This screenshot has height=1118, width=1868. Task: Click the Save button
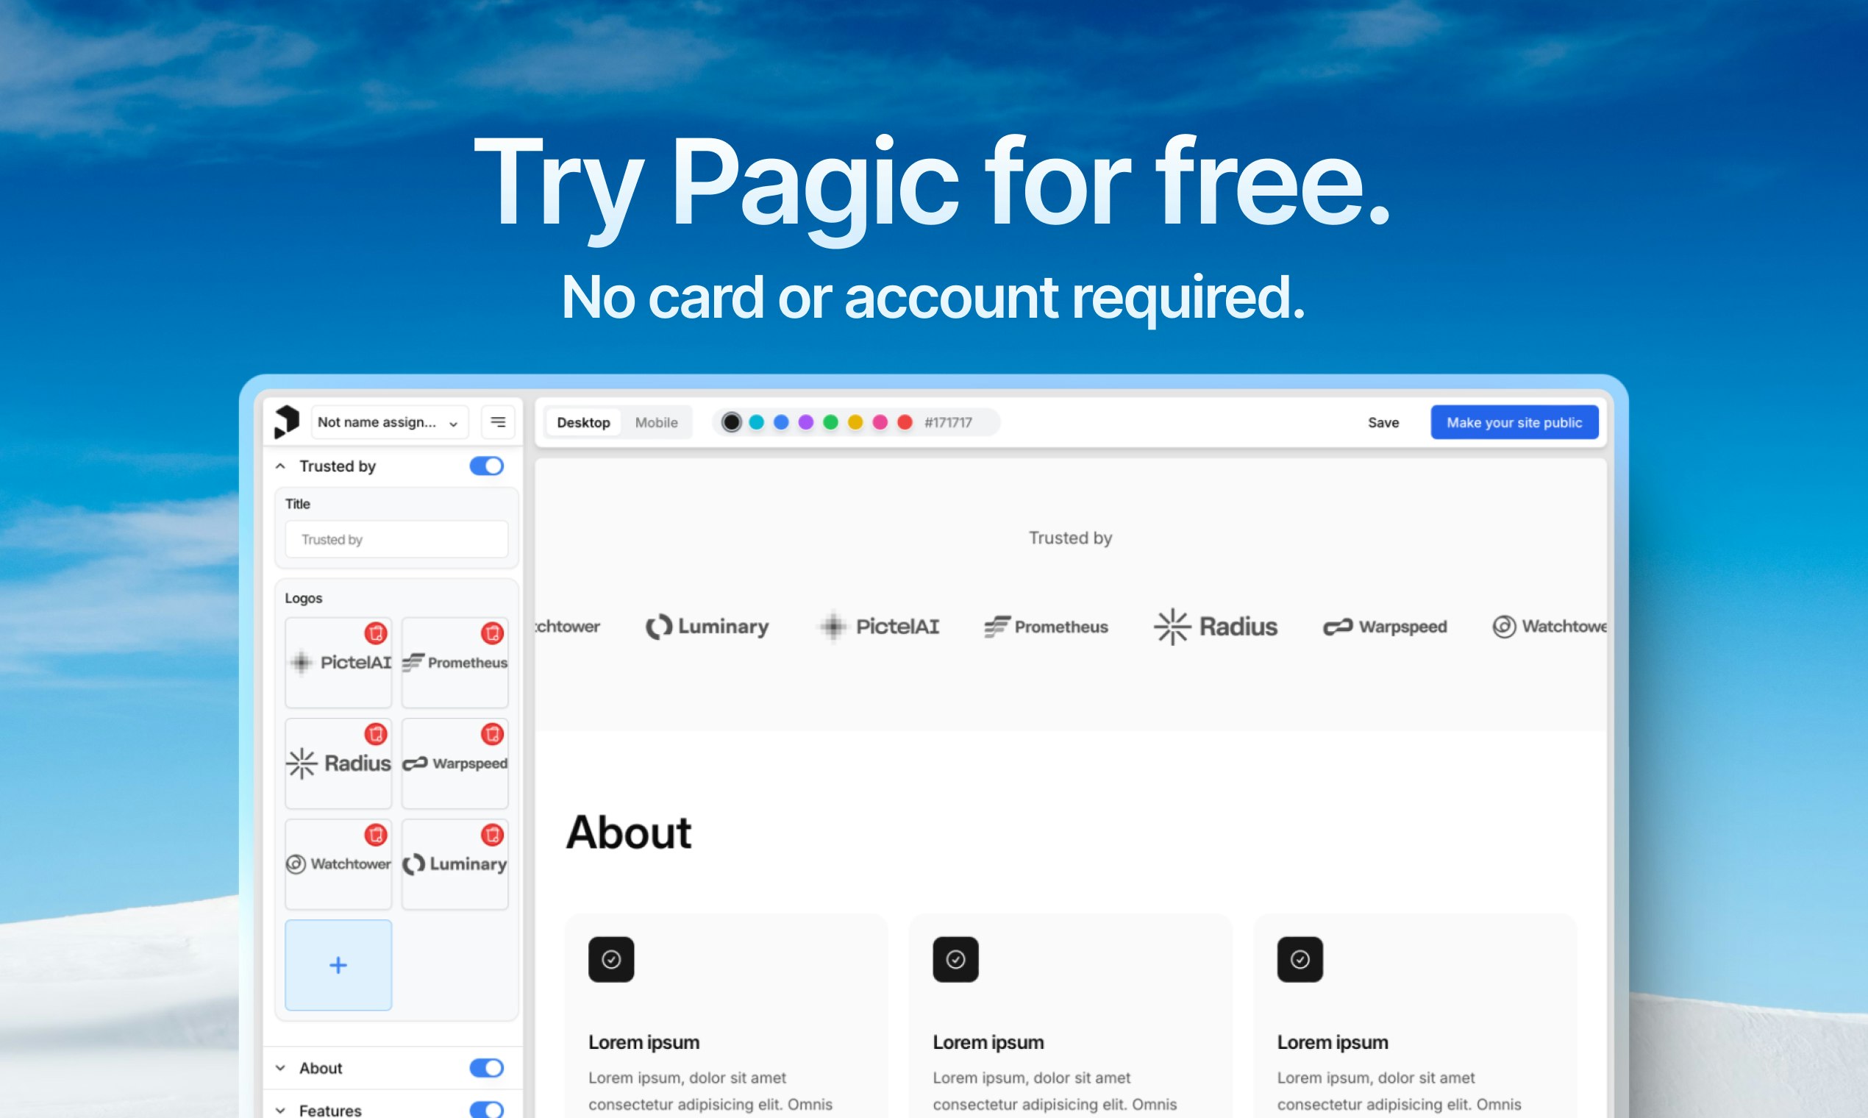pyautogui.click(x=1383, y=422)
